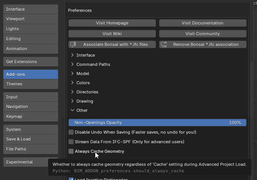
Task: Switch to the Editing tab
Action: pos(31,39)
